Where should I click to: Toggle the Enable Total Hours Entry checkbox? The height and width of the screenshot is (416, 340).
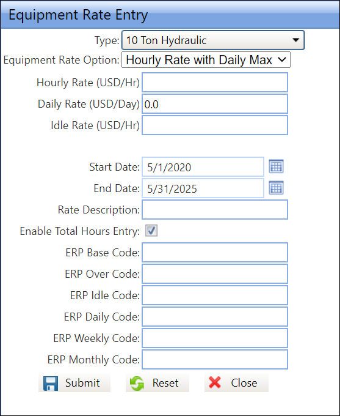click(151, 231)
